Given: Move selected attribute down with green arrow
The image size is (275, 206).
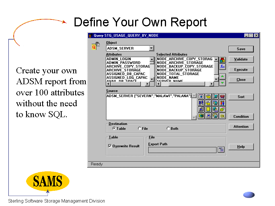Looking at the screenshot, I should click(x=222, y=83).
